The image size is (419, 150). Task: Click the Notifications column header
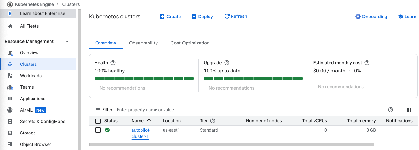(399, 121)
